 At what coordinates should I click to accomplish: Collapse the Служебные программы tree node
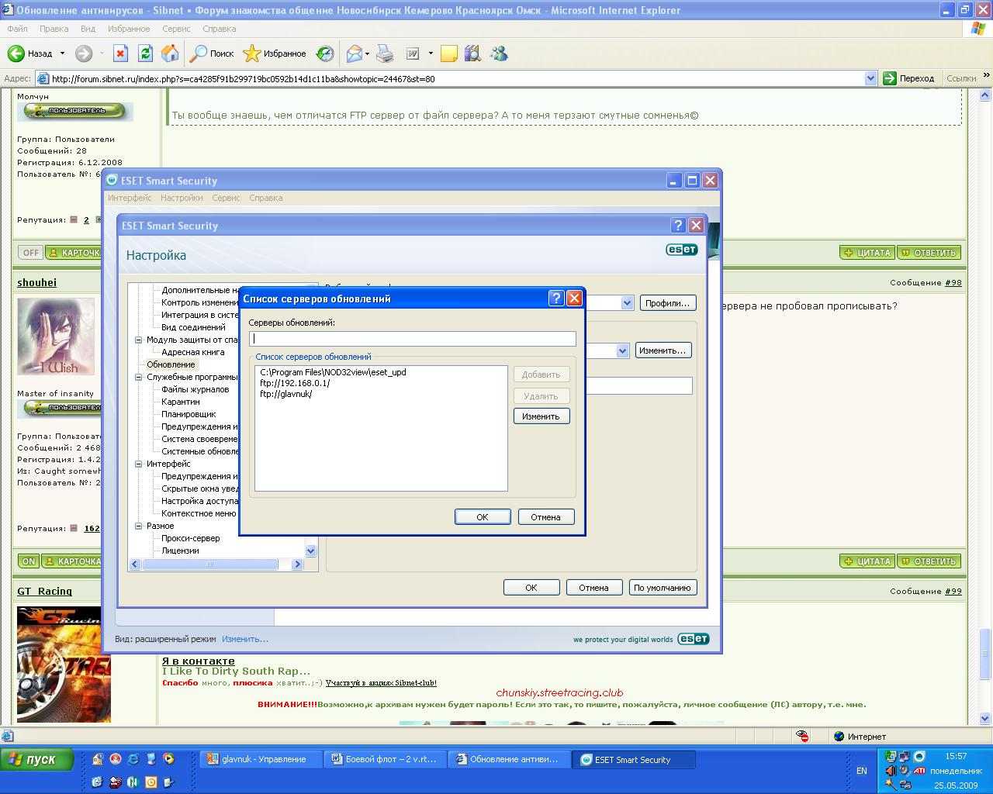pyautogui.click(x=138, y=377)
